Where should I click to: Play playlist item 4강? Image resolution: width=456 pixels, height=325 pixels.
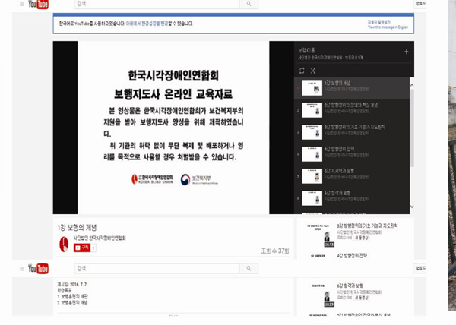[352, 154]
